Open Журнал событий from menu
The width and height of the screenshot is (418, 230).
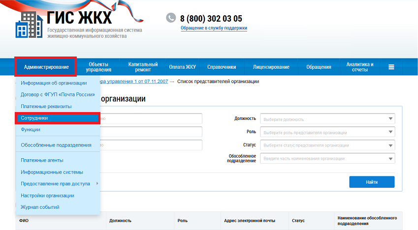(x=40, y=207)
